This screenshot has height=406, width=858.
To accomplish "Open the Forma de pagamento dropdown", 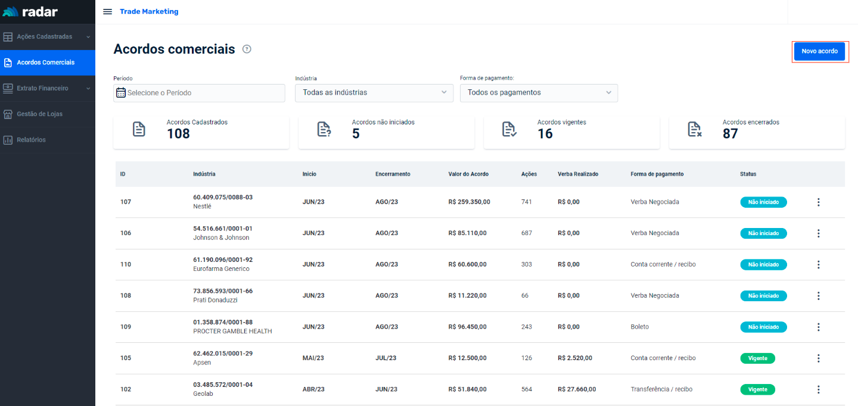I will pyautogui.click(x=539, y=93).
